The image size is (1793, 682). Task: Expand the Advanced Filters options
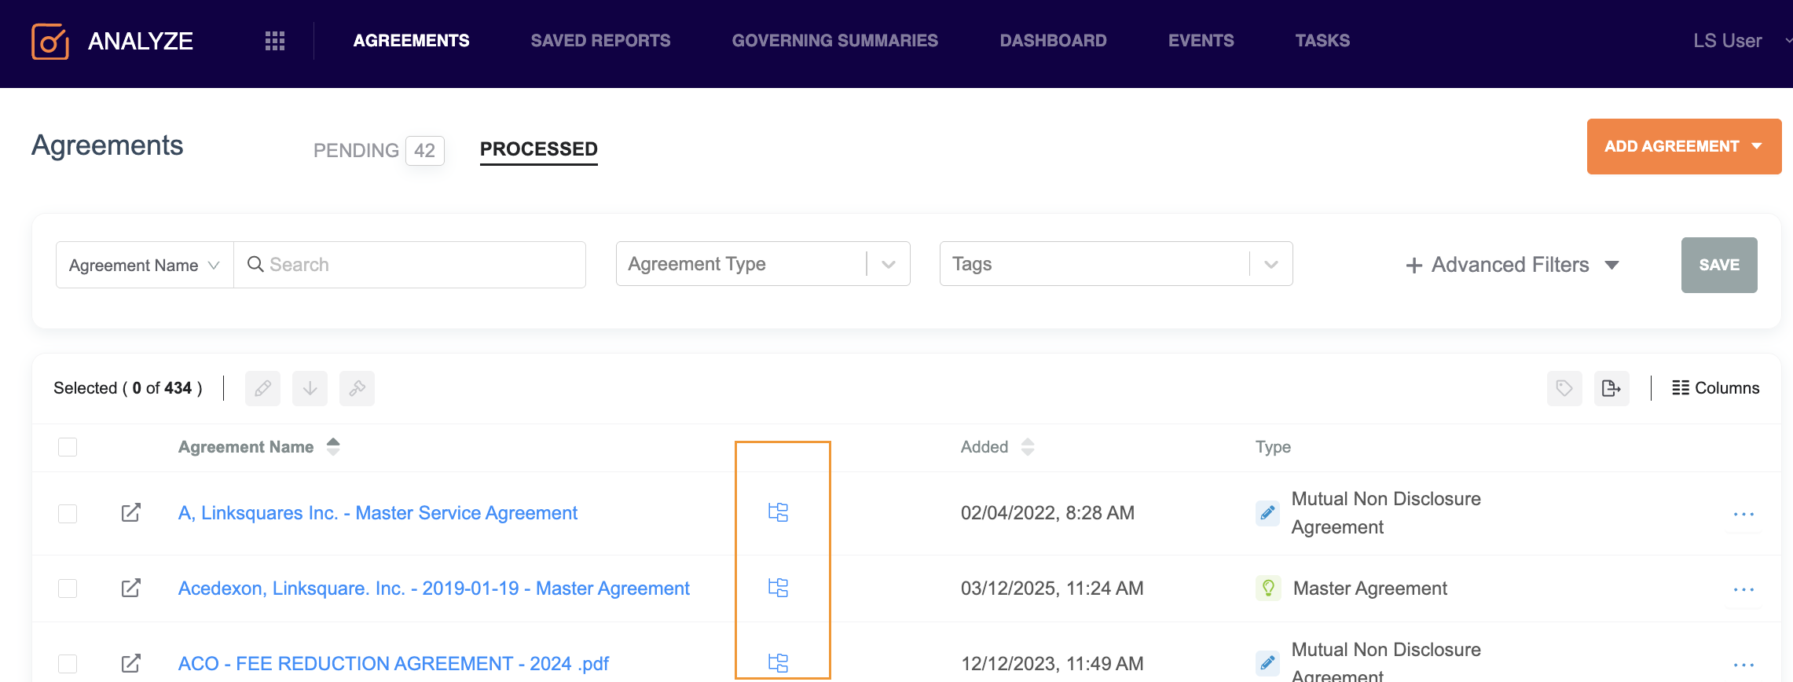(x=1512, y=266)
